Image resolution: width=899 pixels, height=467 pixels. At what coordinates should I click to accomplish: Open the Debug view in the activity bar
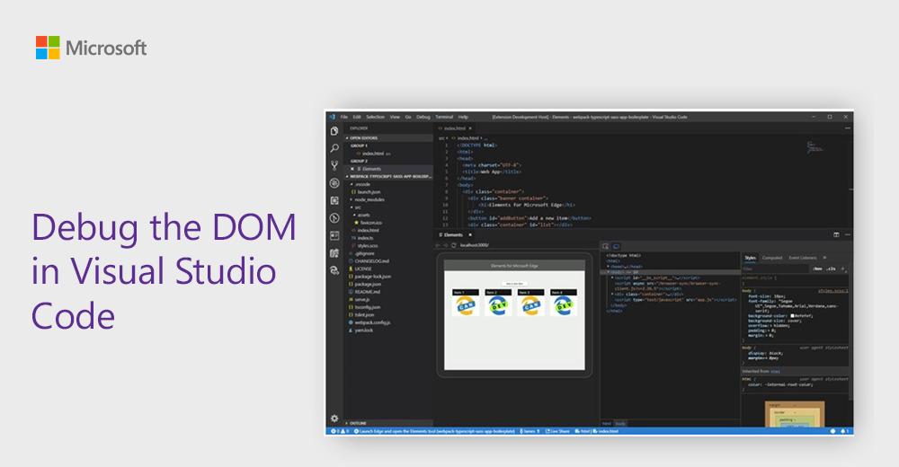[x=334, y=183]
